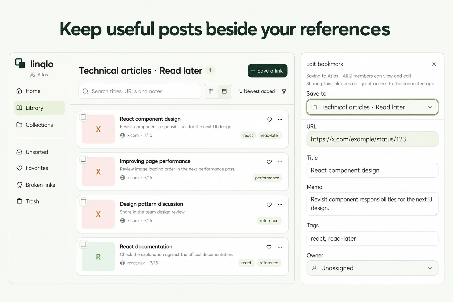Image resolution: width=453 pixels, height=302 pixels.
Task: Click the Atlas workspace label
Action: (x=39, y=75)
